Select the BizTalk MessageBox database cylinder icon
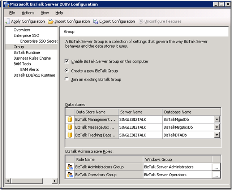Screen dimensions: 232x190 pyautogui.click(x=70, y=127)
